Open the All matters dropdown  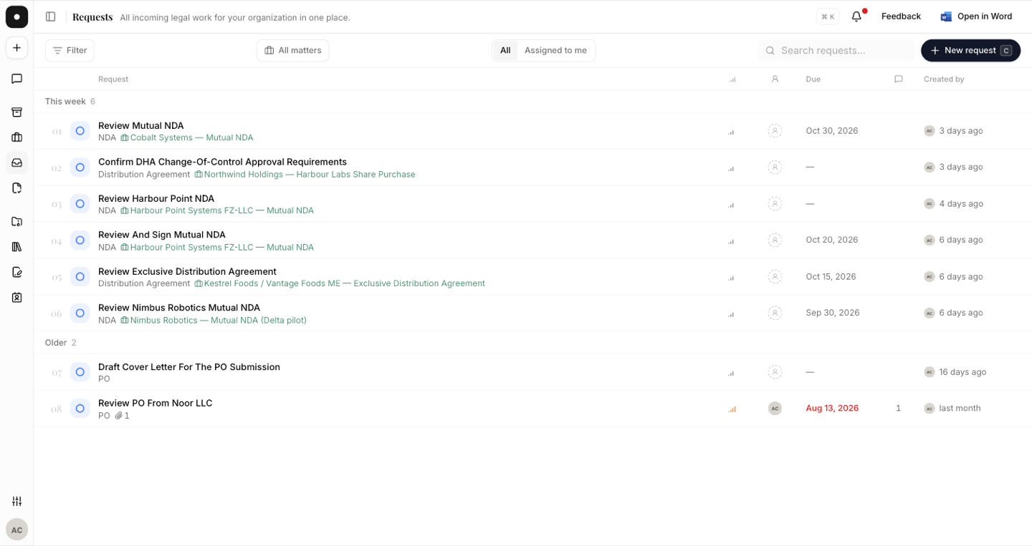click(x=293, y=50)
